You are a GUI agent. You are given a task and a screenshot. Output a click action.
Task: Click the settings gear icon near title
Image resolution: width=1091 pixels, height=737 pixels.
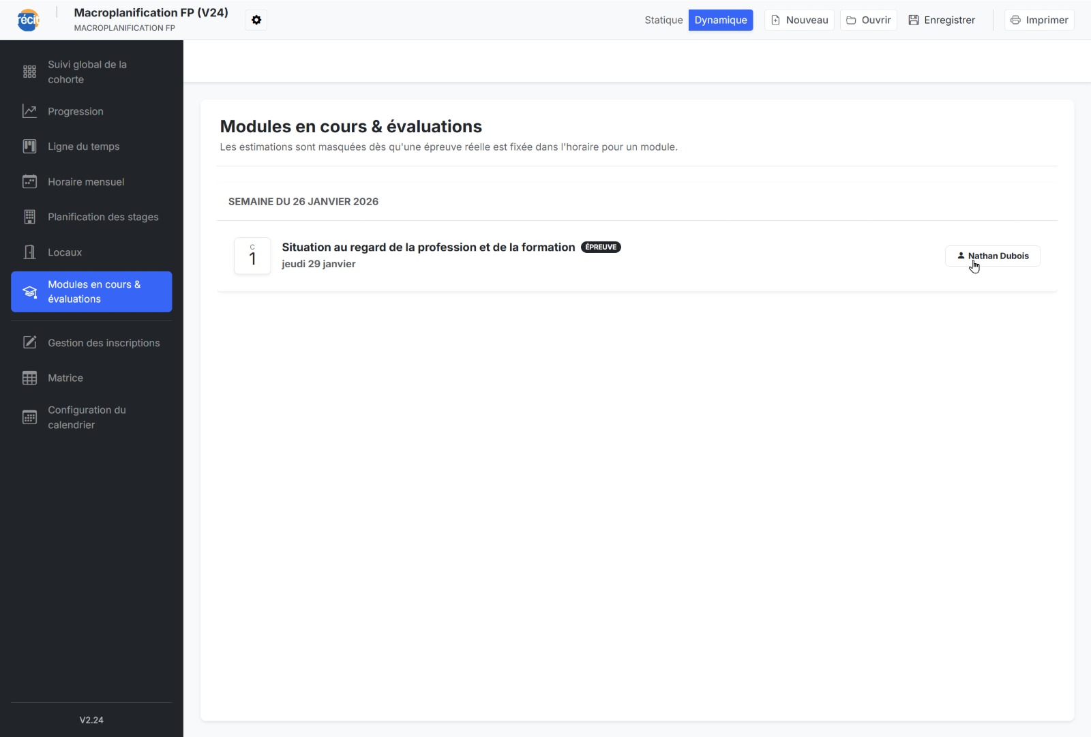(256, 20)
